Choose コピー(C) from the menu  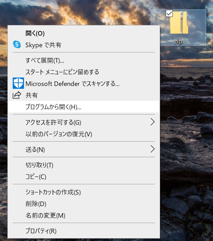point(84,177)
